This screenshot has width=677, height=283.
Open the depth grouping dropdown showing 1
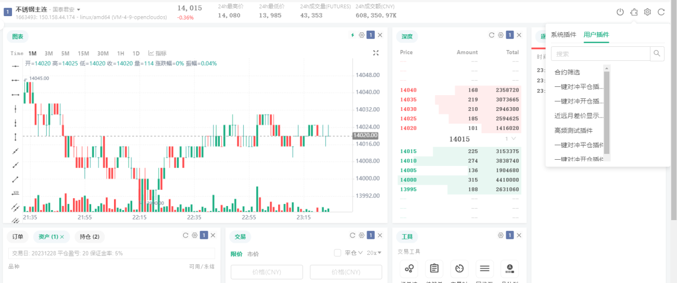(x=510, y=139)
